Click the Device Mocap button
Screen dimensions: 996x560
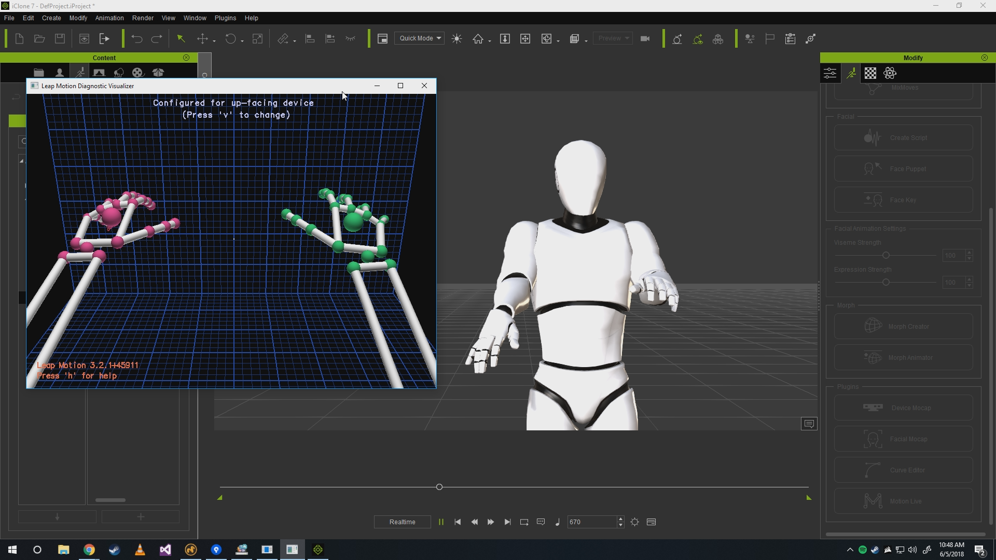point(903,408)
